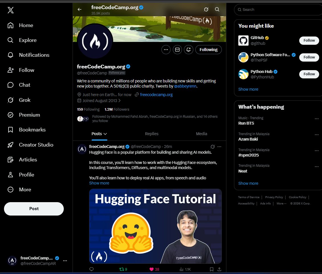Click the X logo in the sidebar
322x274 pixels.
tap(11, 10)
